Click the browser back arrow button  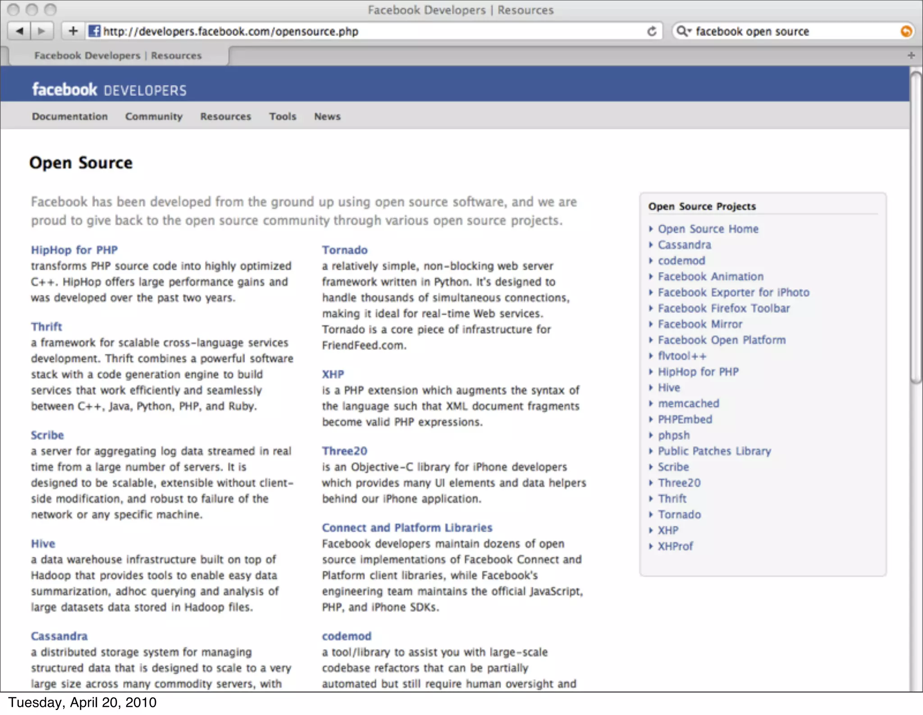point(19,31)
